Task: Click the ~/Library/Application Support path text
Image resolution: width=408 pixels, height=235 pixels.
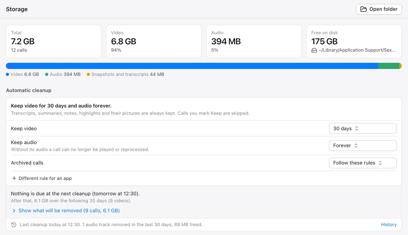Action: pos(357,50)
